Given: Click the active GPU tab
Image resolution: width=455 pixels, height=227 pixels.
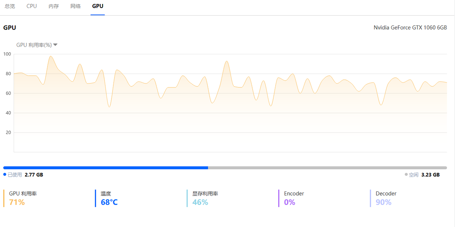Looking at the screenshot, I should 97,6.
